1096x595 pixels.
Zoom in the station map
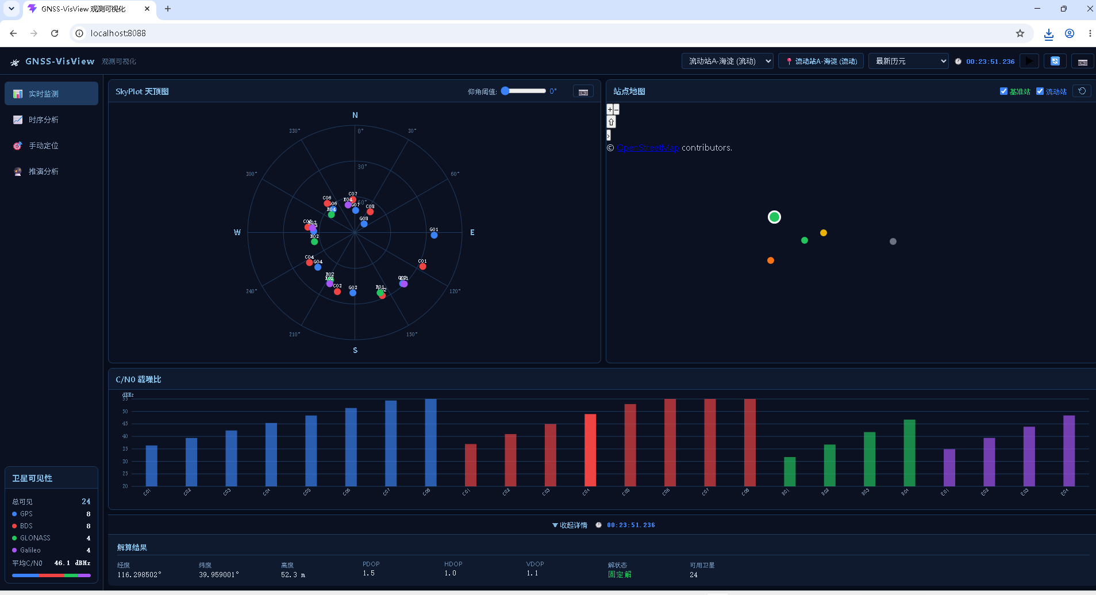tap(610, 109)
